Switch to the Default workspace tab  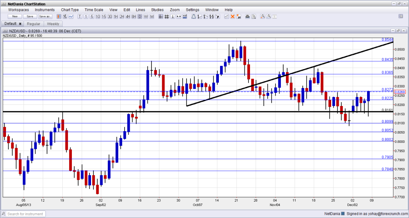tap(12, 24)
